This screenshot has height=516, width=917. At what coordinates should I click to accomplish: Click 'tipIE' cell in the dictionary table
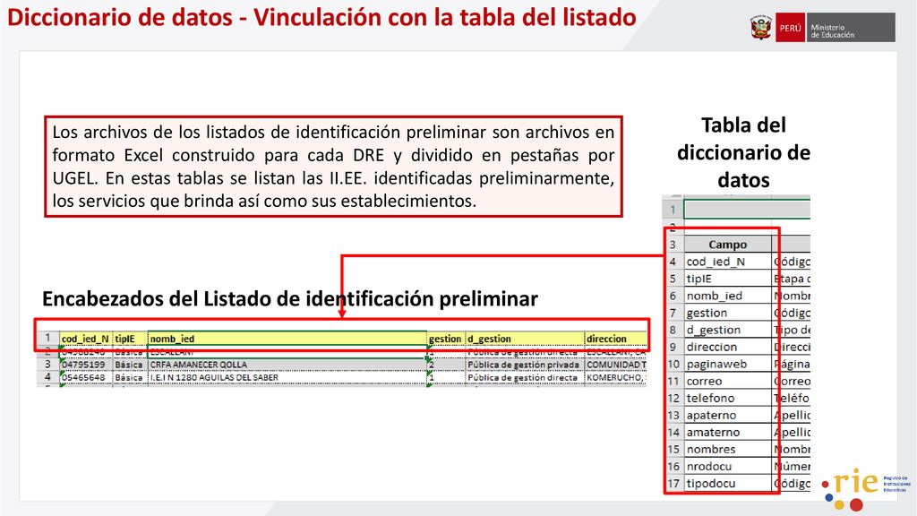tap(727, 279)
